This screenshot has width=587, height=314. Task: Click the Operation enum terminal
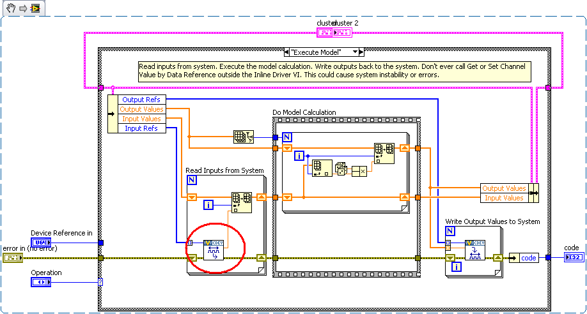tap(40, 282)
